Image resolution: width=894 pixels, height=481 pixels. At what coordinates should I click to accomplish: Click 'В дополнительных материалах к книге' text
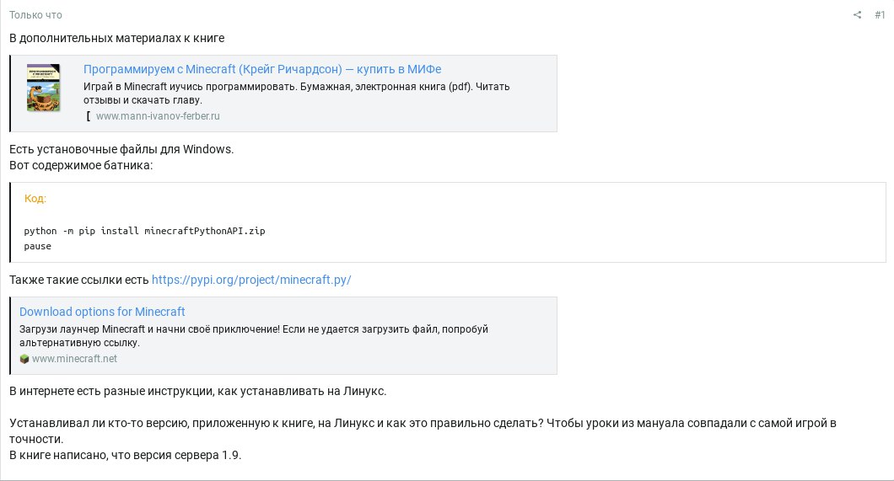click(117, 38)
